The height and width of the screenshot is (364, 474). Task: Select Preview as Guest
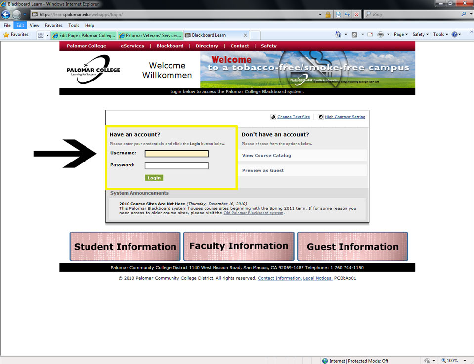click(262, 170)
